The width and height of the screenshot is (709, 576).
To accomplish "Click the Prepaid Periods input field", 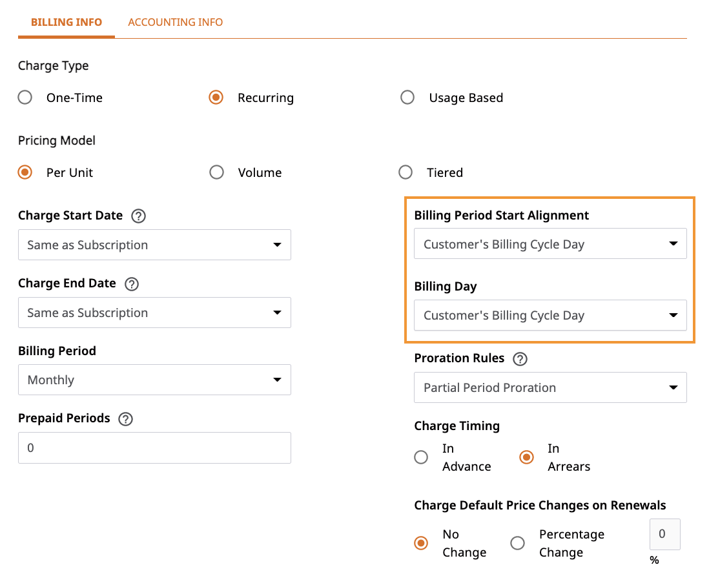I will pyautogui.click(x=154, y=447).
